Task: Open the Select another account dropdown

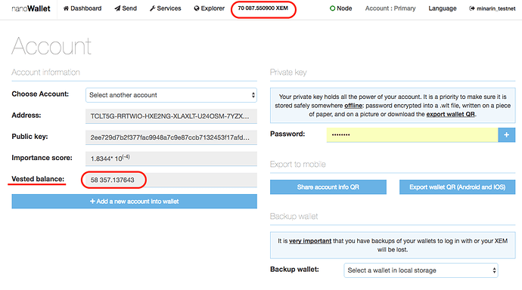Action: pyautogui.click(x=171, y=95)
